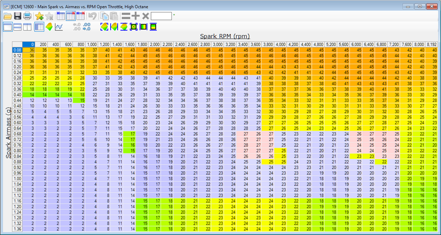Screen dimensions: 441x235
Task: Click the value entry field in toolbar
Action: point(161,16)
